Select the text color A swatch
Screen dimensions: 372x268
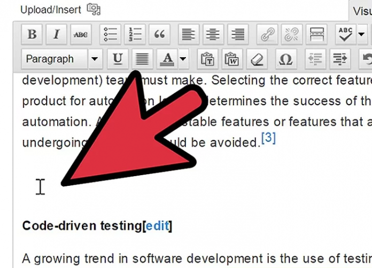click(x=168, y=59)
